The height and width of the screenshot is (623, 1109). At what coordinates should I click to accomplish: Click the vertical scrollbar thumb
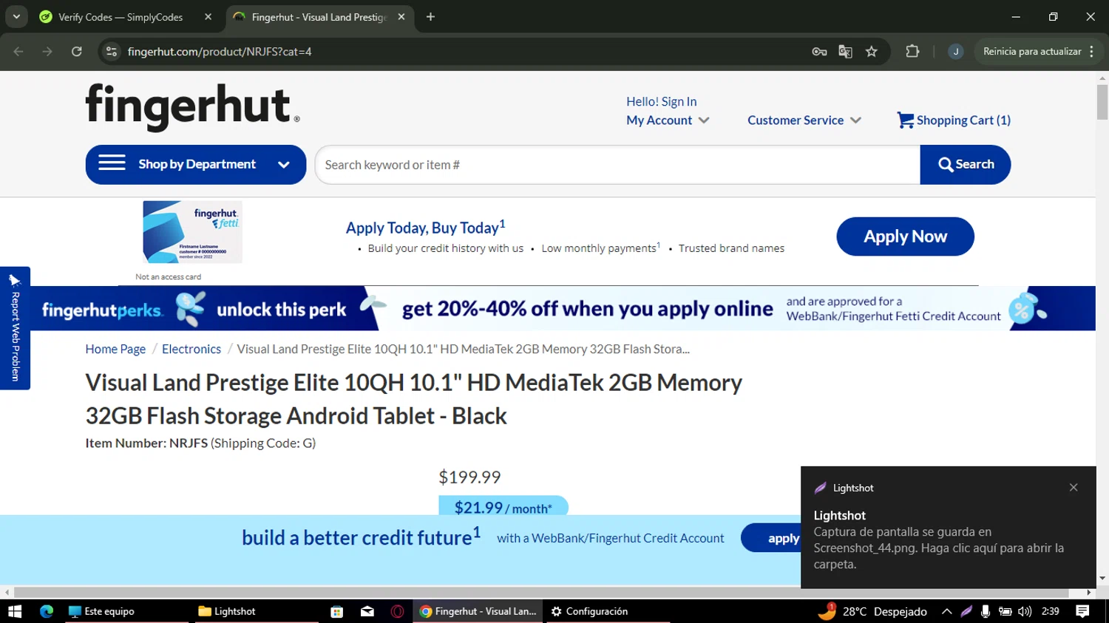click(1102, 102)
